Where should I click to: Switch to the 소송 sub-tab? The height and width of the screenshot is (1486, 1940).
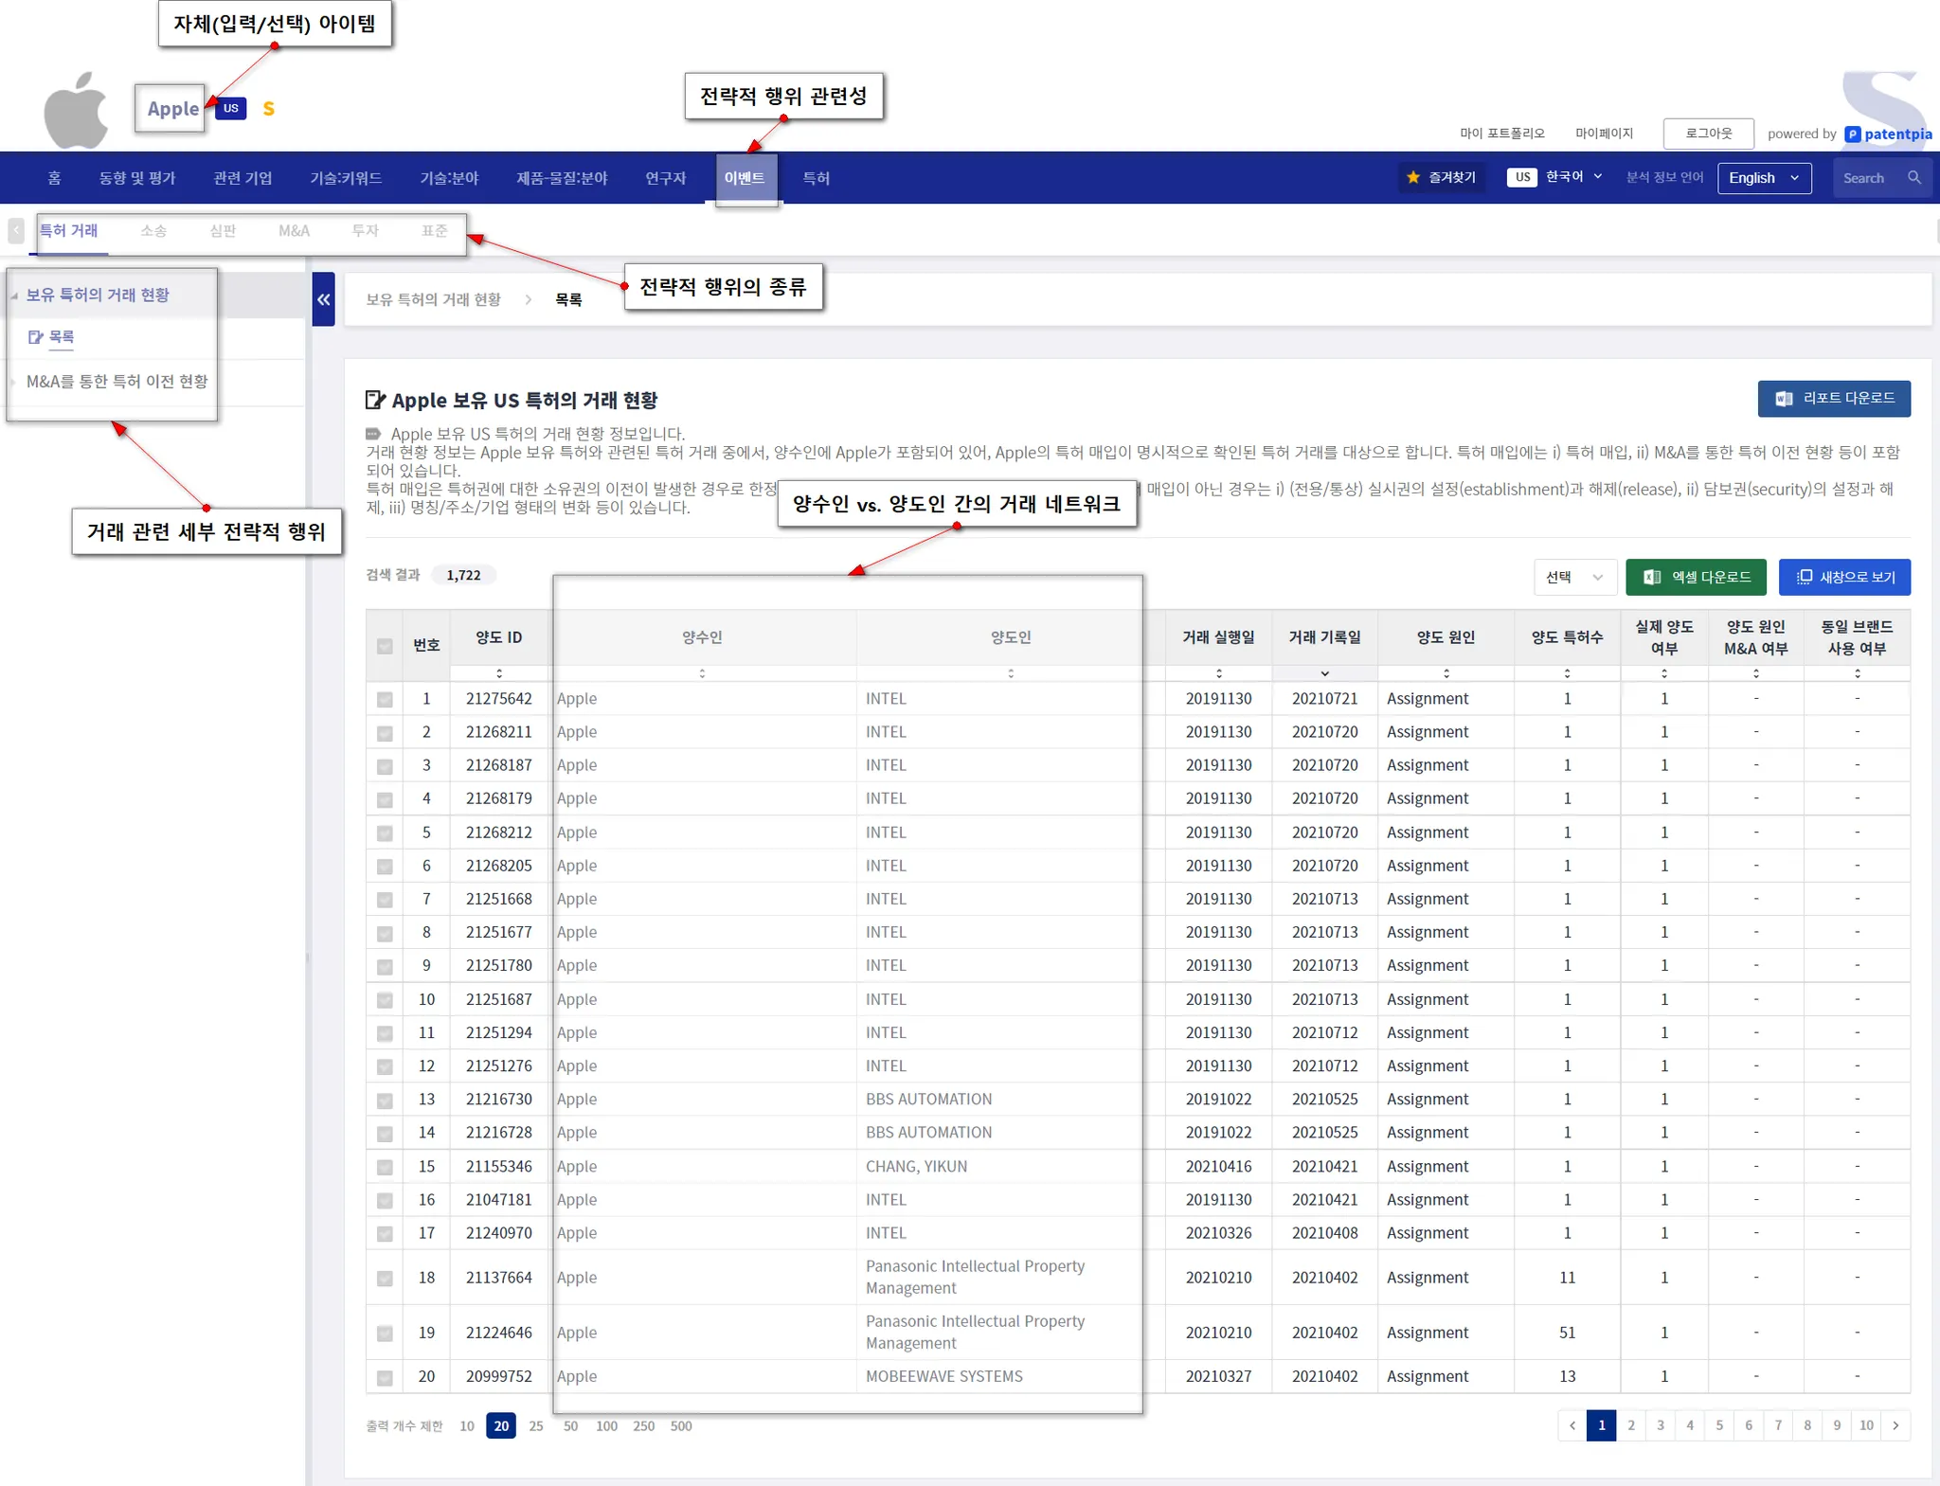[x=153, y=231]
